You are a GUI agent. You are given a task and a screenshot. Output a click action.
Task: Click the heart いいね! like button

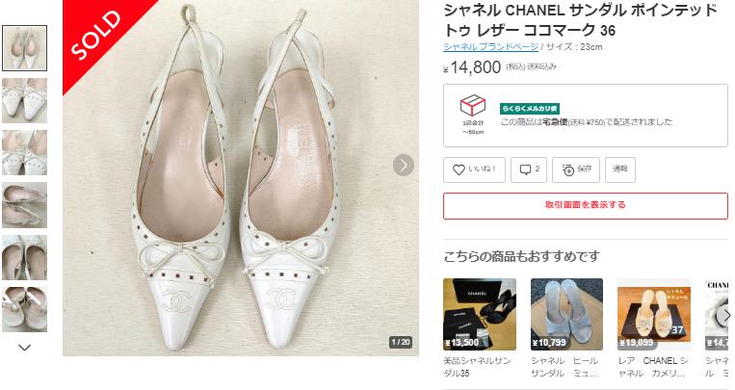pyautogui.click(x=473, y=169)
